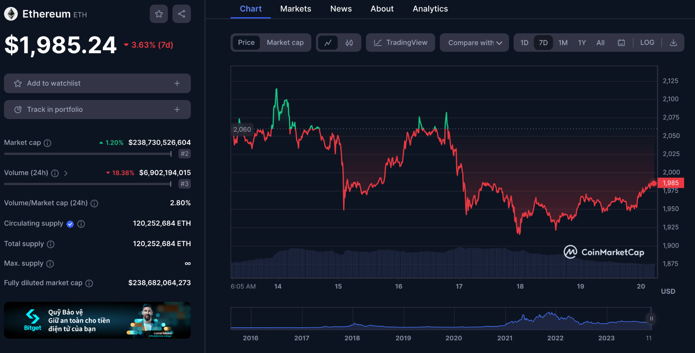695x353 pixels.
Task: Click the $1,985.24 price text
Action: point(60,45)
